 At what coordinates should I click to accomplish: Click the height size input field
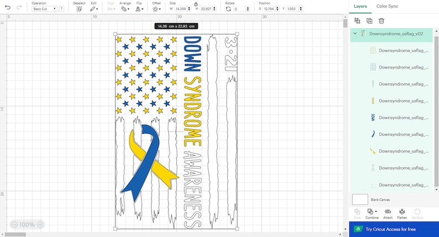click(x=206, y=9)
